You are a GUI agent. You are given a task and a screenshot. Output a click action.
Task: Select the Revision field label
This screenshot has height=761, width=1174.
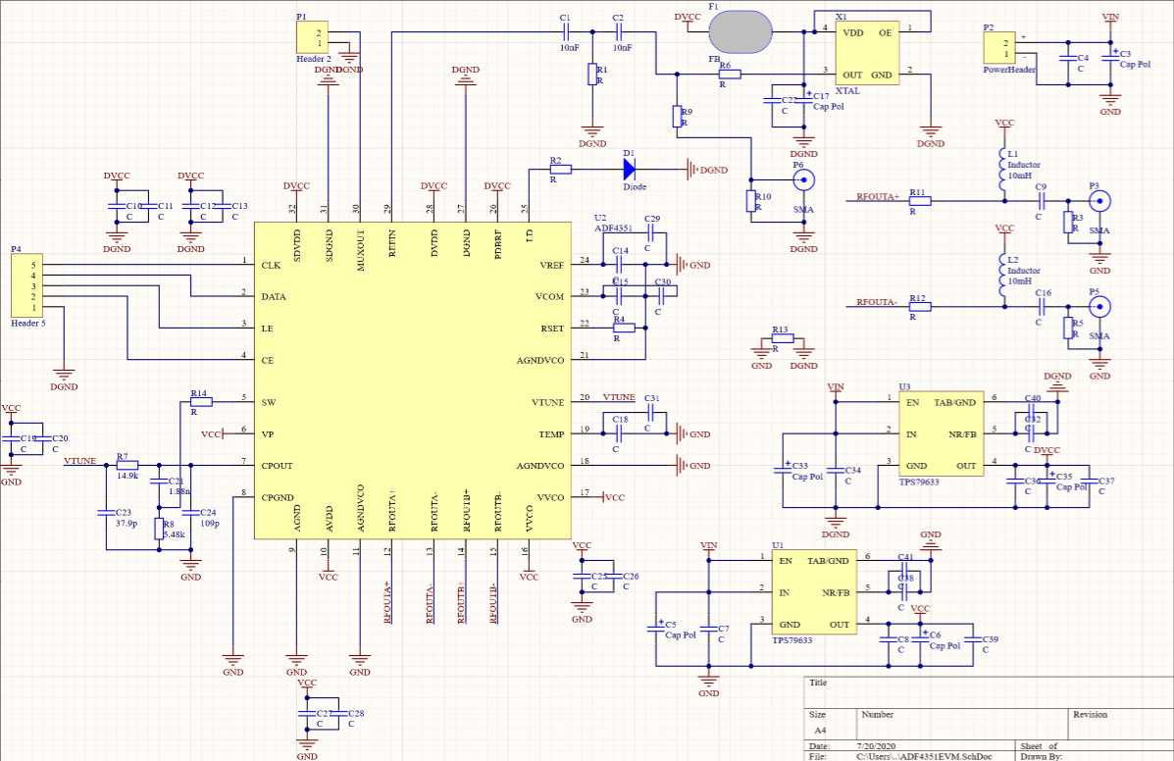[x=1091, y=715]
